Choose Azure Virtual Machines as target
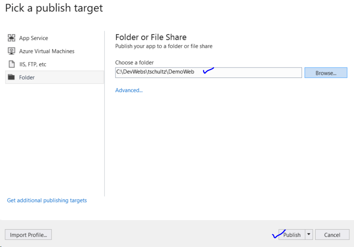This screenshot has width=354, height=247. tap(55, 51)
